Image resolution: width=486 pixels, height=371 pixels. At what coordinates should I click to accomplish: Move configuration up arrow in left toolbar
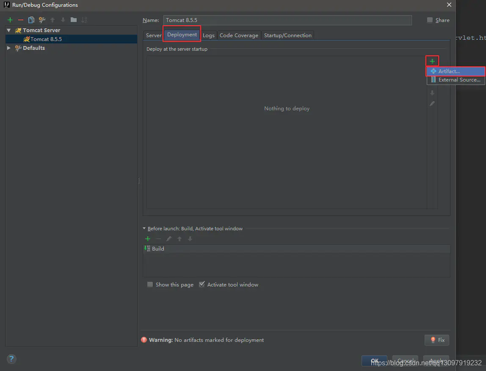click(52, 20)
